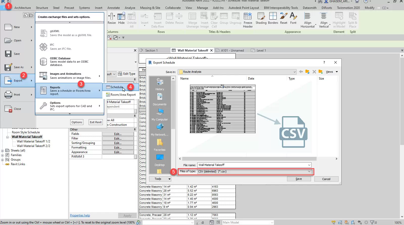Click History in the dialog places bar
The image size is (404, 225).
(159, 84)
